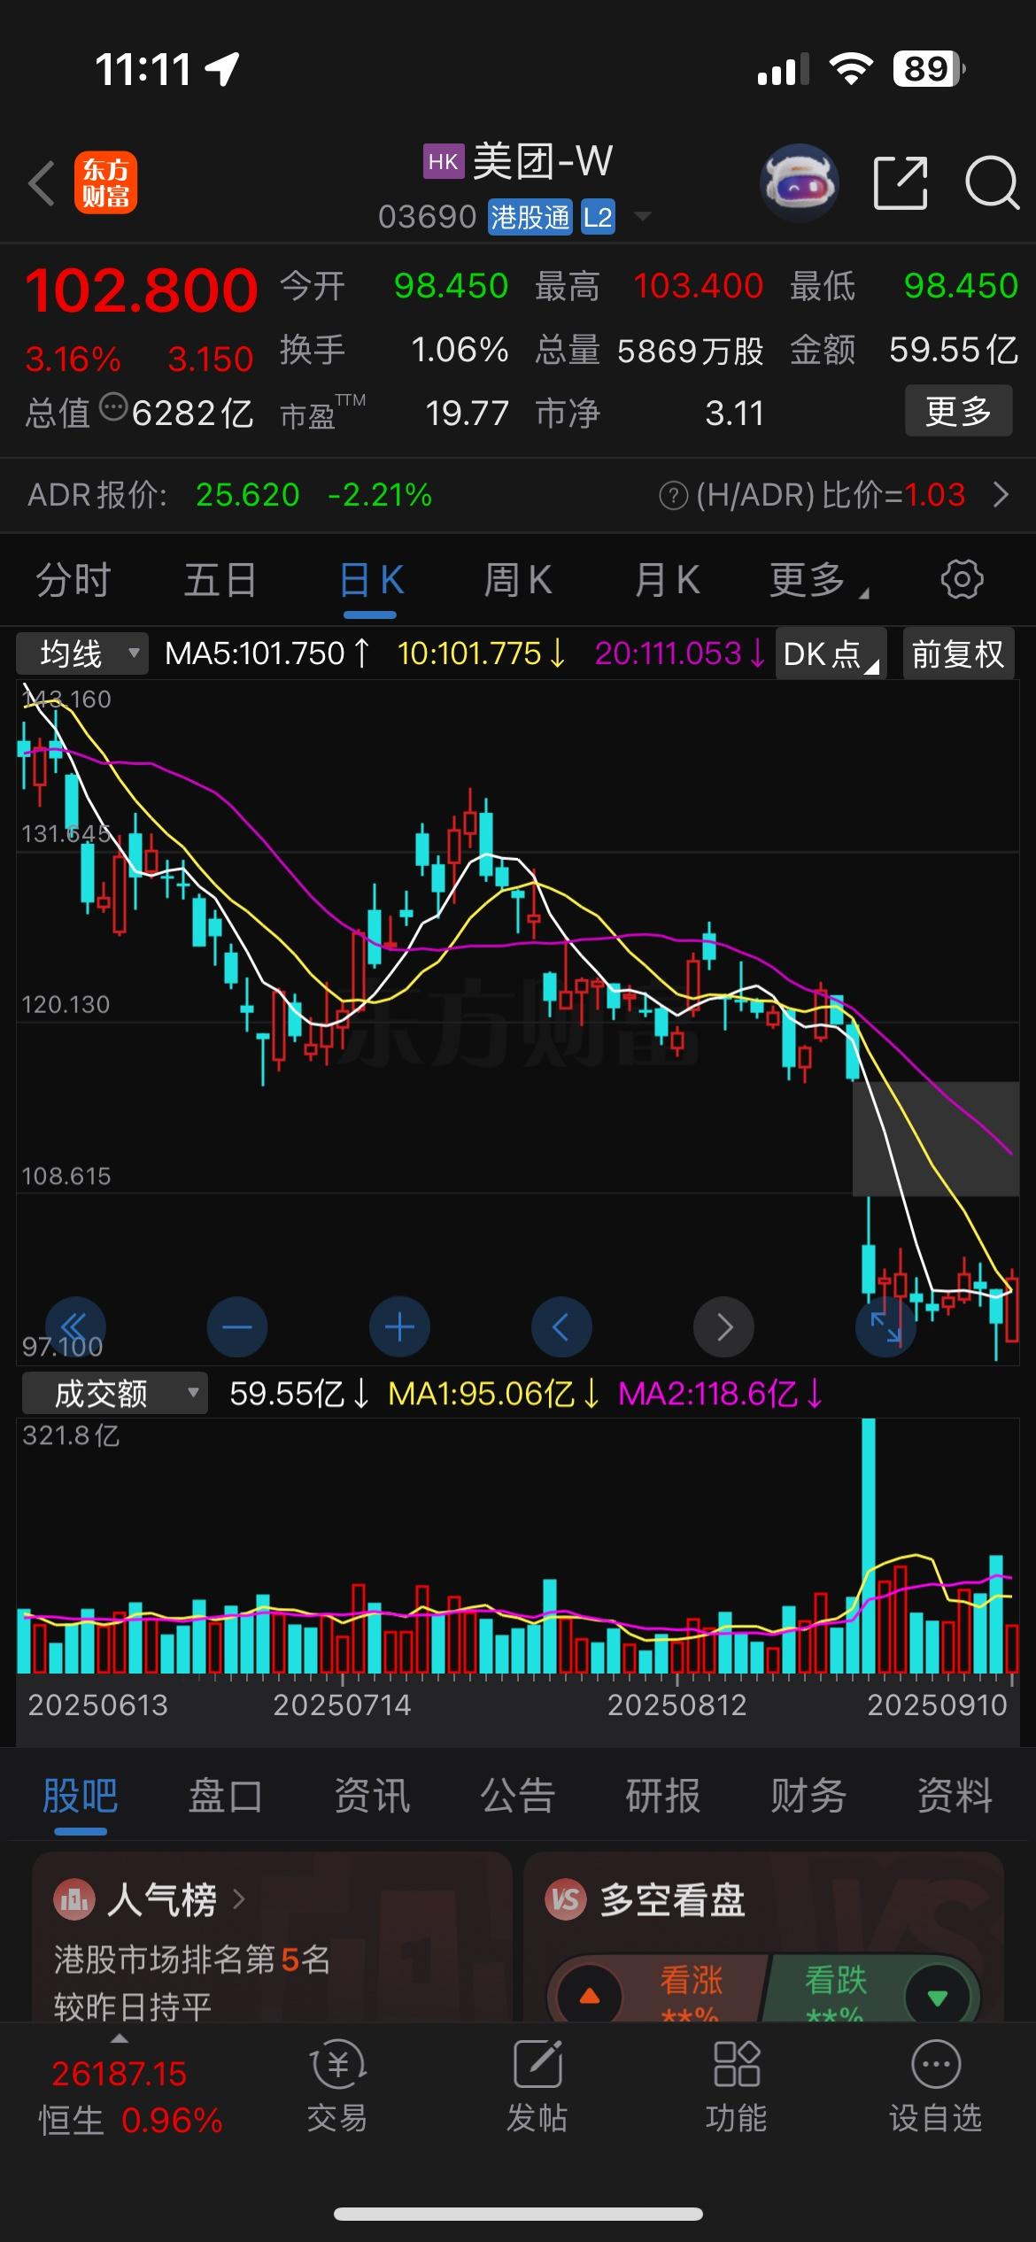Expand chart to fullscreen icon
This screenshot has height=2242, width=1036.
(x=885, y=1326)
